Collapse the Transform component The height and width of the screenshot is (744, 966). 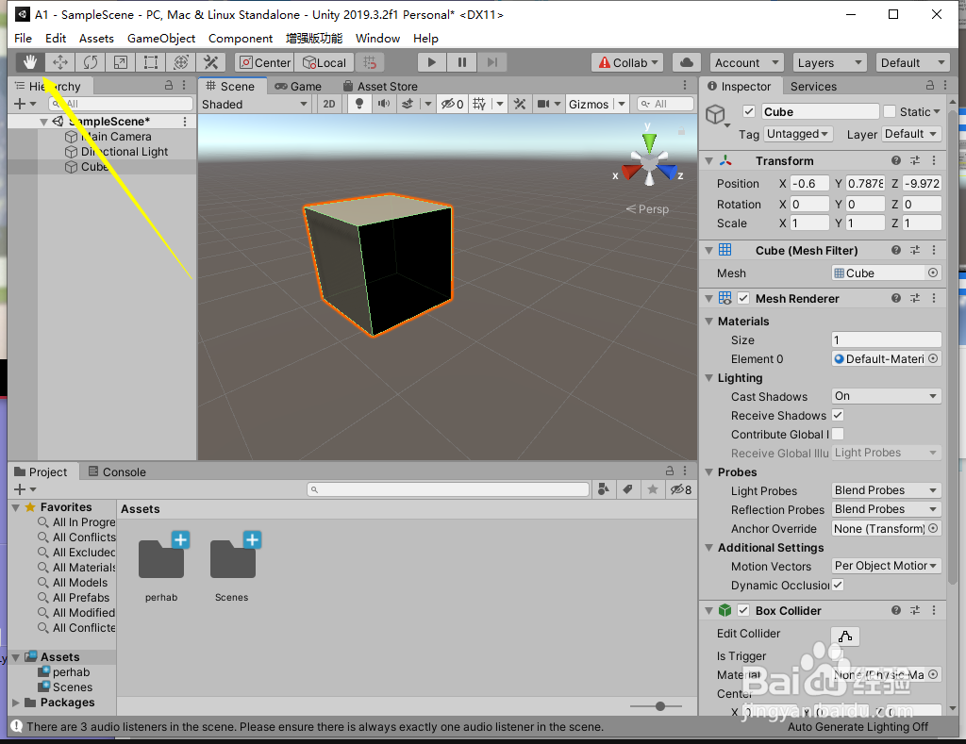pyautogui.click(x=709, y=160)
